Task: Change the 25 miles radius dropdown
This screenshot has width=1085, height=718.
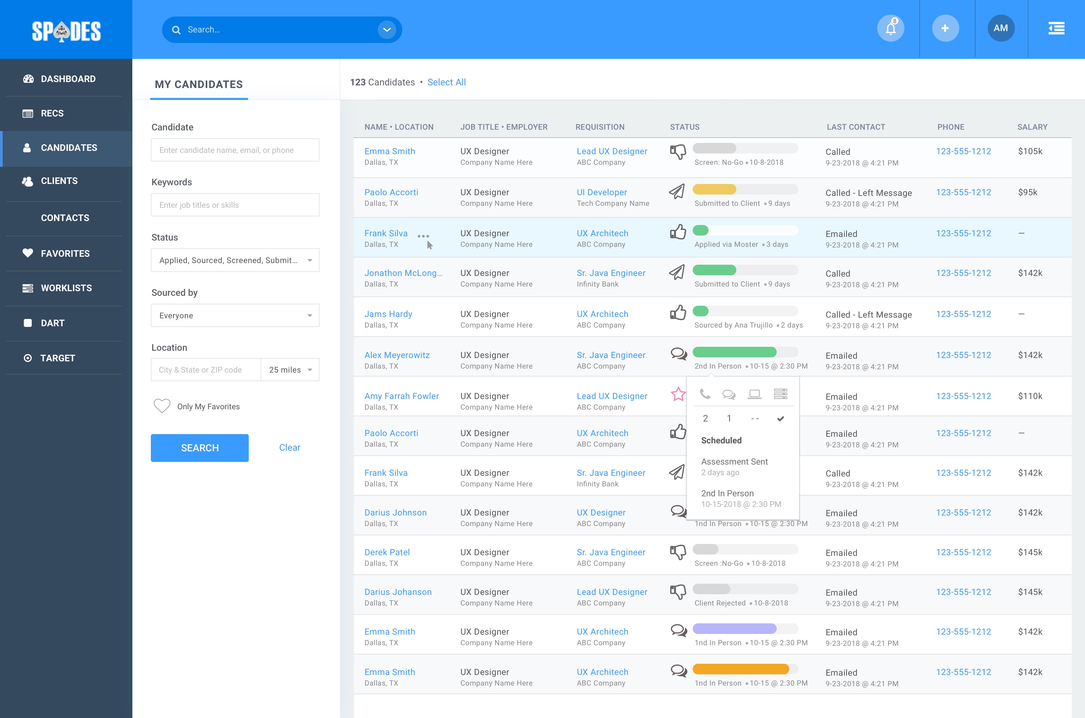Action: click(290, 370)
